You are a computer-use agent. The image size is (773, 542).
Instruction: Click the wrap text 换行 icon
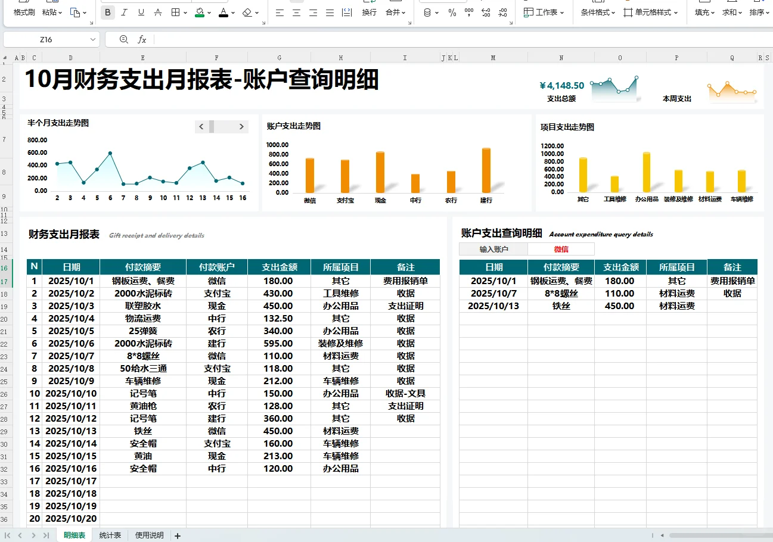pyautogui.click(x=371, y=12)
